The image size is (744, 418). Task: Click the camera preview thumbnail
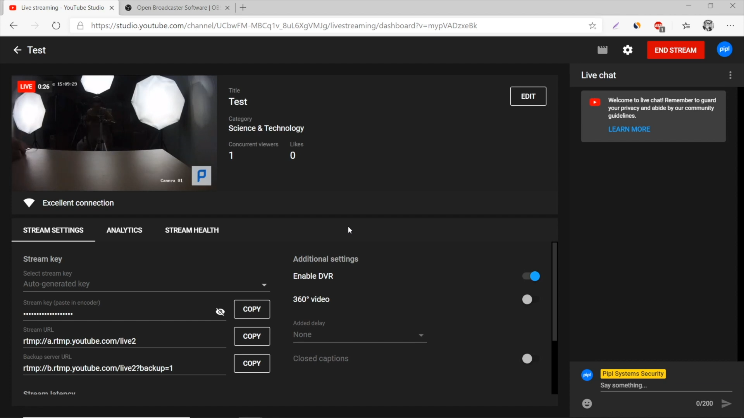(x=114, y=133)
